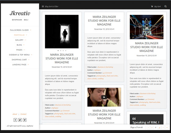Image resolution: width=171 pixels, height=133 pixels.
Task: Open the Landing Page menu item
Action: pyautogui.click(x=19, y=65)
